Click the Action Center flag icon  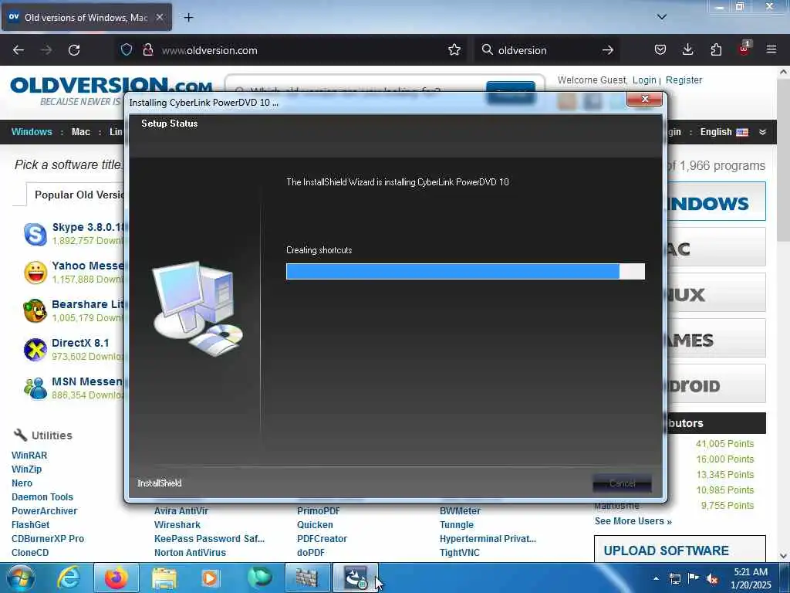[694, 578]
